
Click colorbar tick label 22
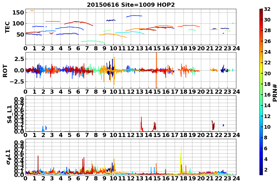tap(267, 63)
